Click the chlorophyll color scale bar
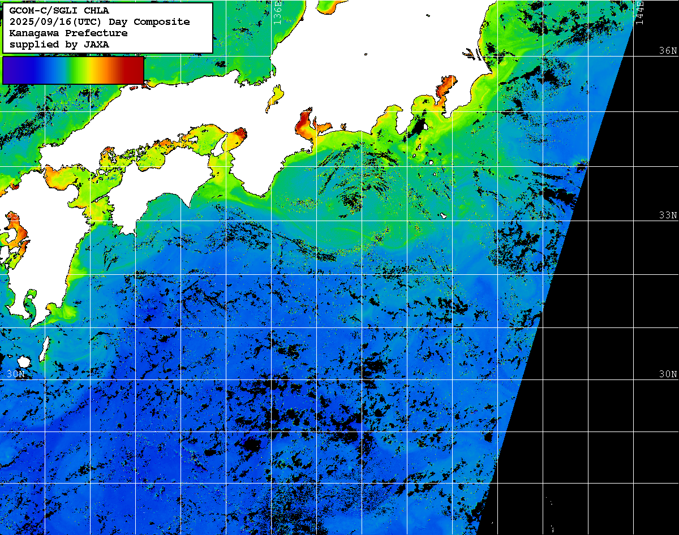 [x=73, y=70]
